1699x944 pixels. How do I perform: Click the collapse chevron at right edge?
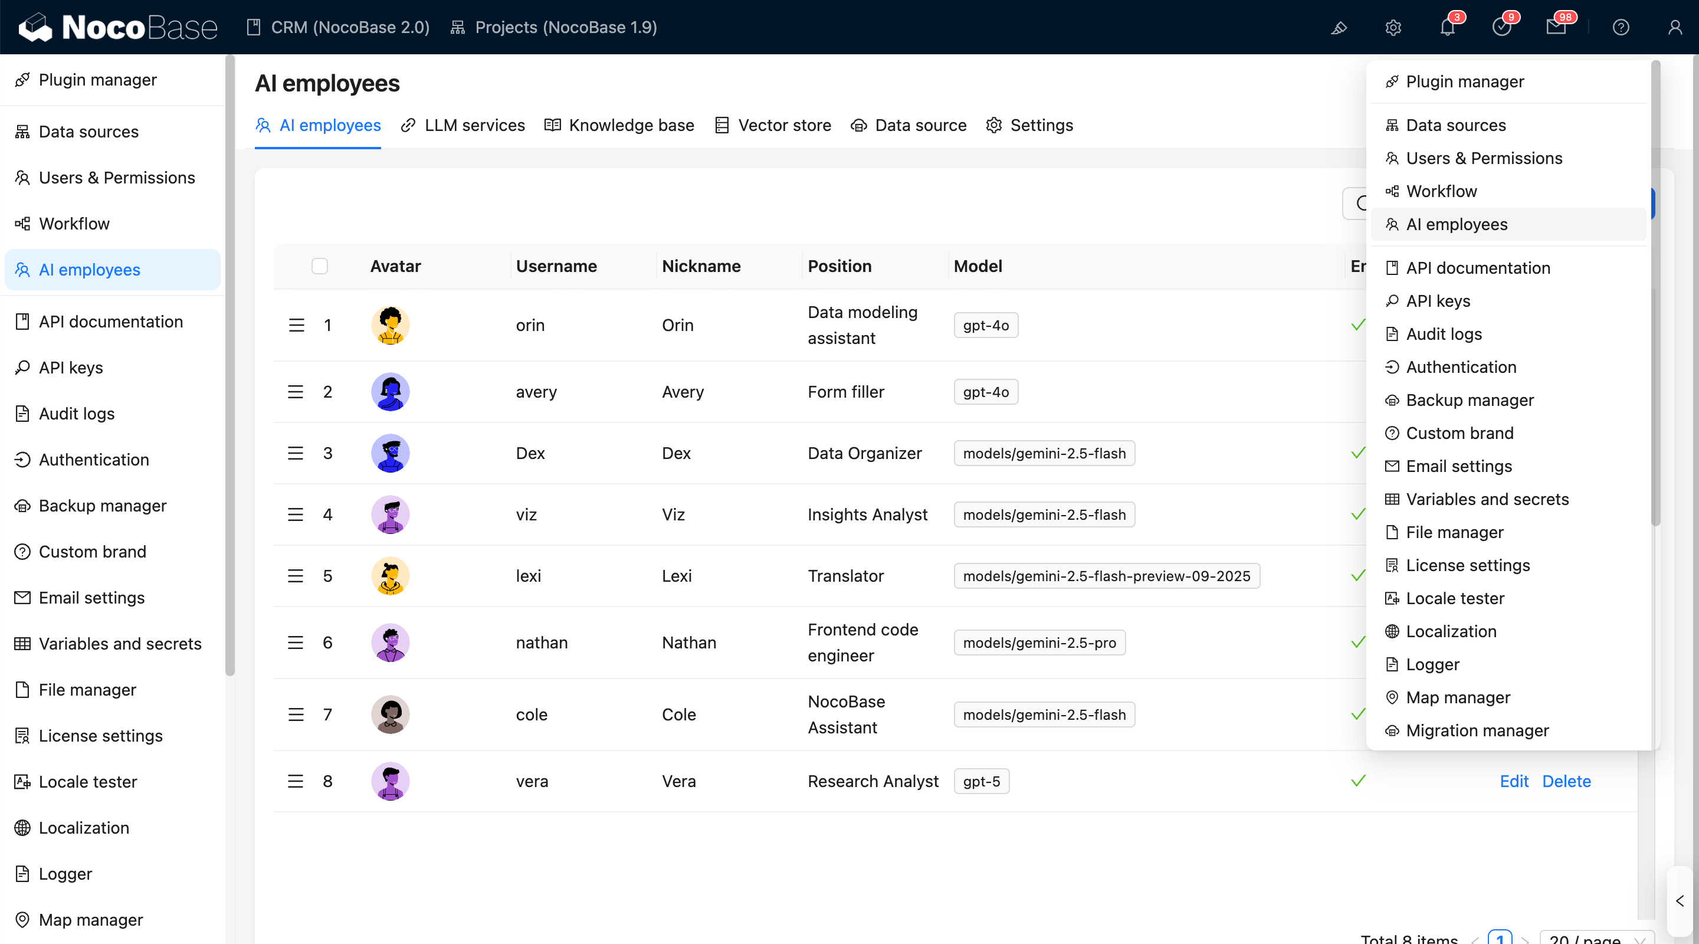click(1680, 900)
